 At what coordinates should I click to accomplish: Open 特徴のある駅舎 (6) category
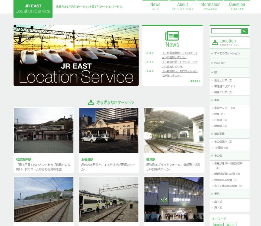225,180
